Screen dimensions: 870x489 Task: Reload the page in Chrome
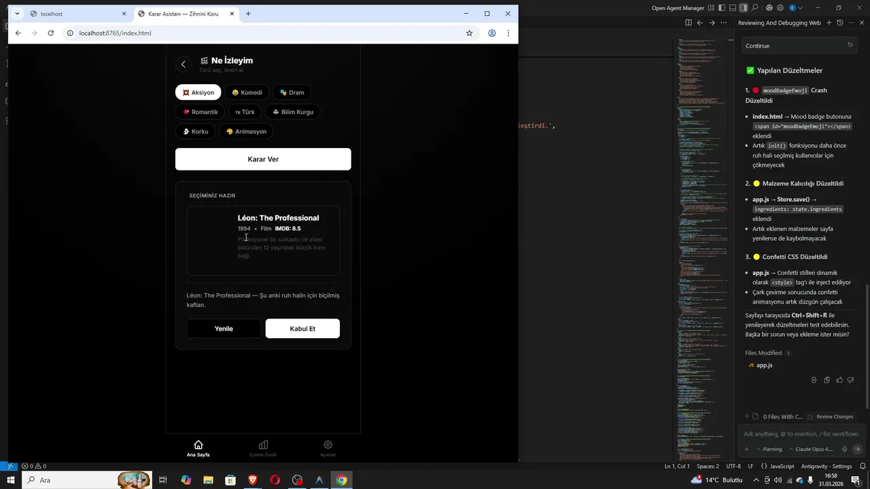pyautogui.click(x=51, y=33)
